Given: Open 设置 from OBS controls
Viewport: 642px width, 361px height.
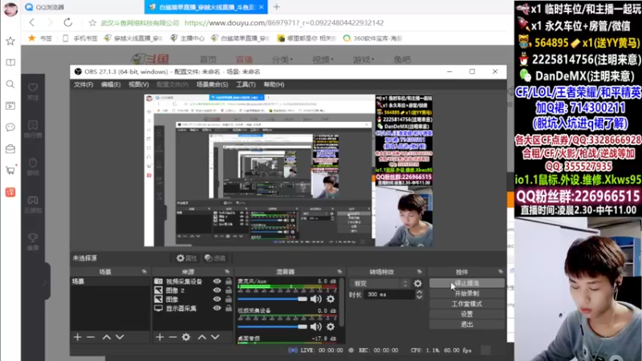Looking at the screenshot, I should pyautogui.click(x=467, y=314).
